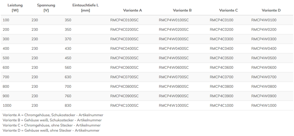Select the Variante C column header
Viewport: 294px width, 136px height.
pos(228,10)
